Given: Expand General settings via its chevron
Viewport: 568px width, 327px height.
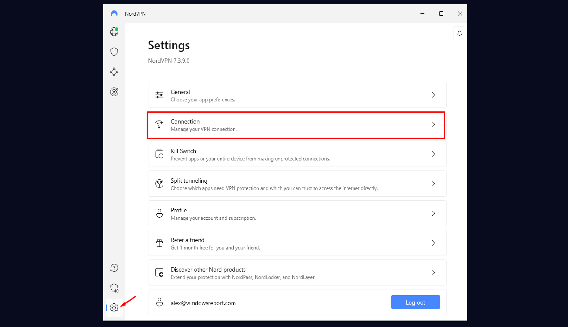Looking at the screenshot, I should click(434, 95).
